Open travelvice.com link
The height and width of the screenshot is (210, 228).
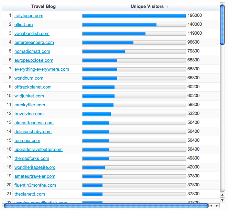click(29, 114)
